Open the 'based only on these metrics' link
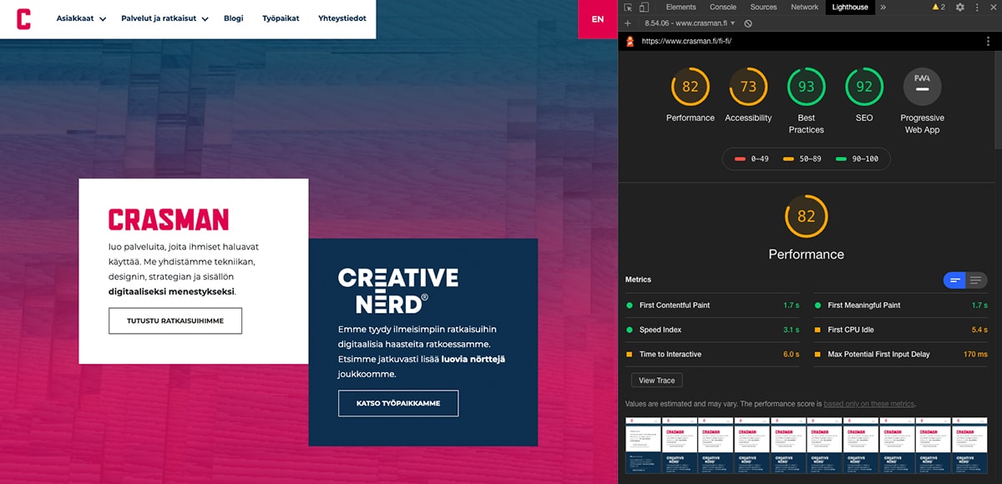 point(869,404)
